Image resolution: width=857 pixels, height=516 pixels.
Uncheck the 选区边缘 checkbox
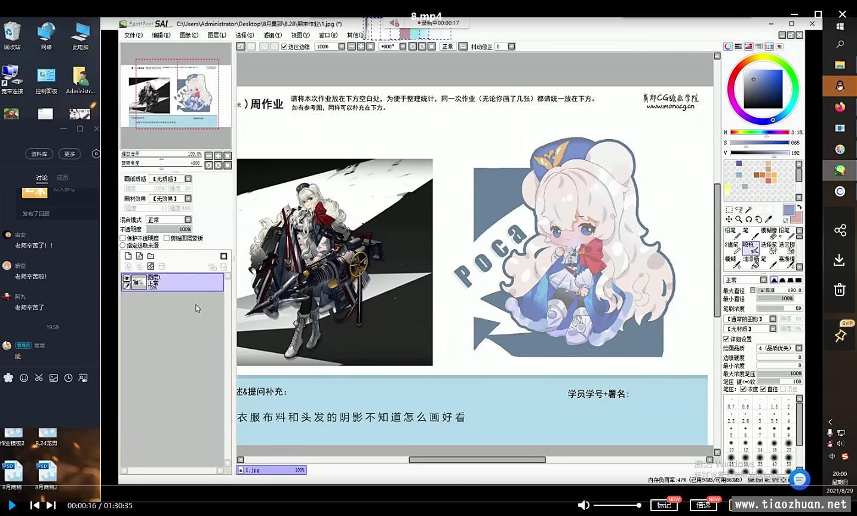click(284, 47)
